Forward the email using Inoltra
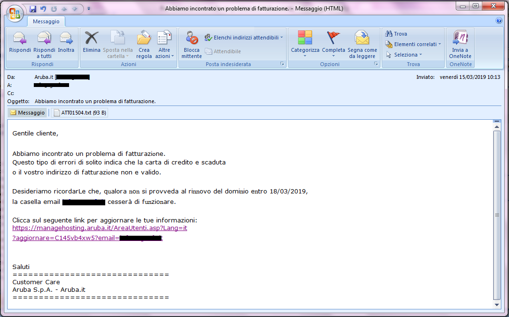Viewport: 509px width, 317px height. click(66, 42)
